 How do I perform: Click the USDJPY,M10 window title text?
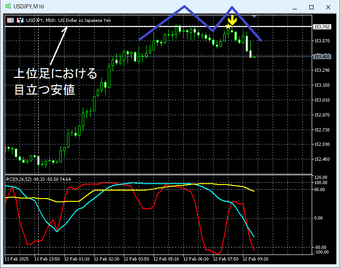point(29,7)
